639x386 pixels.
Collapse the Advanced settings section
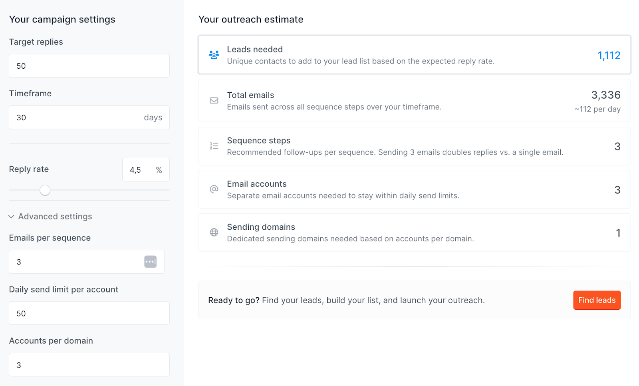55,217
